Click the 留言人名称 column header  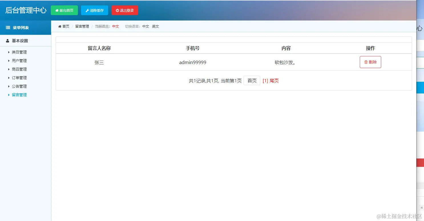pos(99,48)
